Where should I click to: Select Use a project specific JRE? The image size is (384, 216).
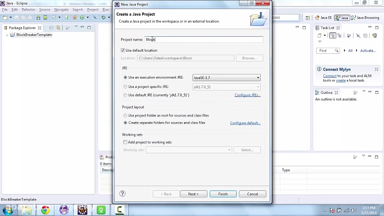[x=125, y=87]
